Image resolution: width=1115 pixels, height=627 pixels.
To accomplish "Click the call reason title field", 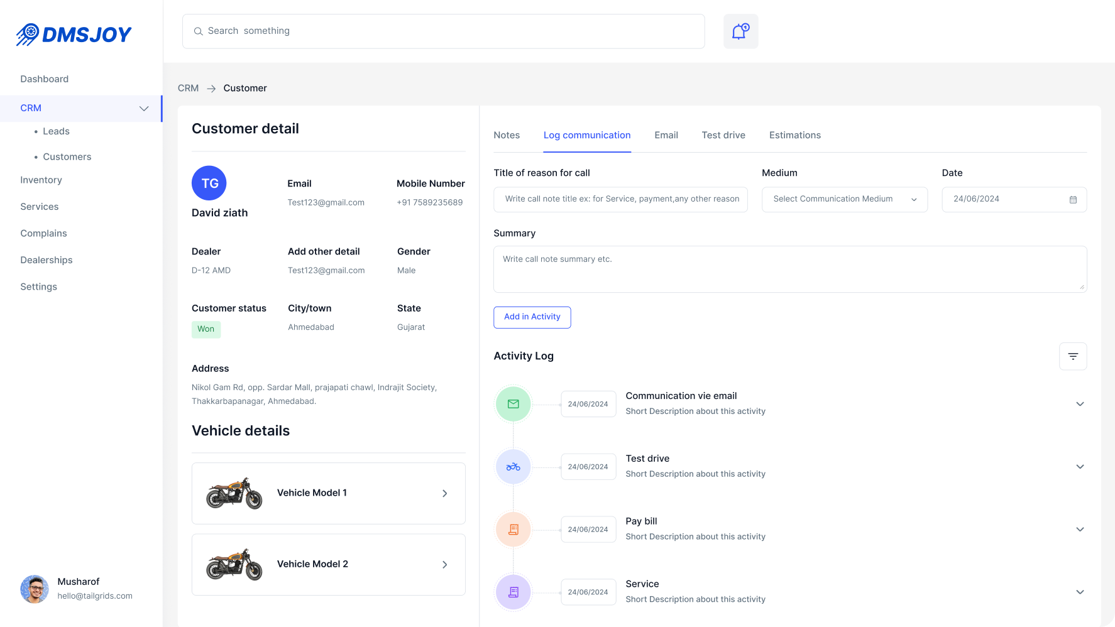I will click(620, 199).
